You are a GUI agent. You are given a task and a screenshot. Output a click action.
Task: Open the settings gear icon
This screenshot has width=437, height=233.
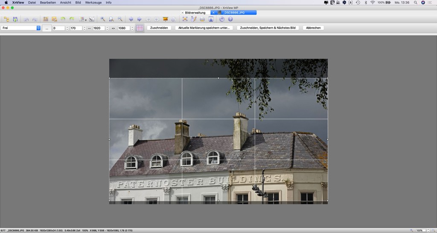pos(222,19)
